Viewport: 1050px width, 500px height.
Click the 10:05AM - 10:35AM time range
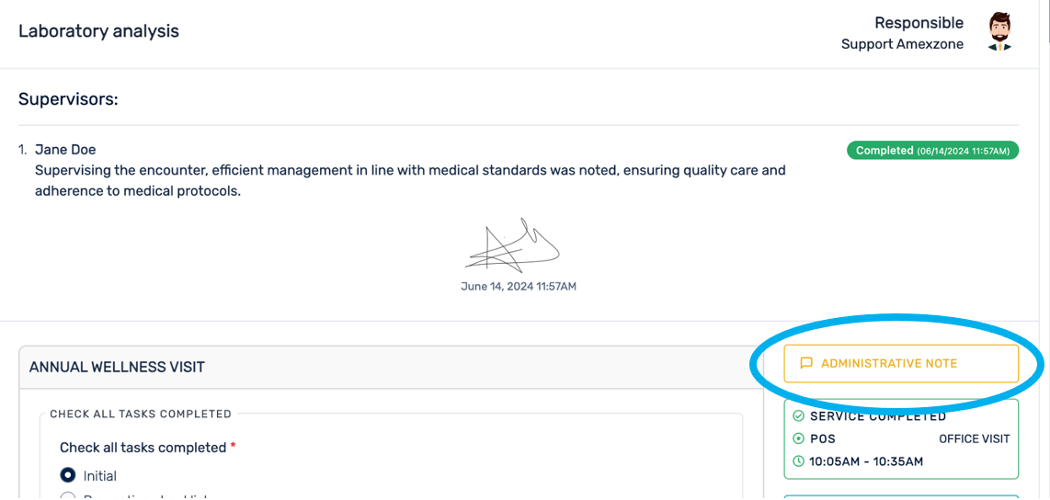tap(865, 461)
